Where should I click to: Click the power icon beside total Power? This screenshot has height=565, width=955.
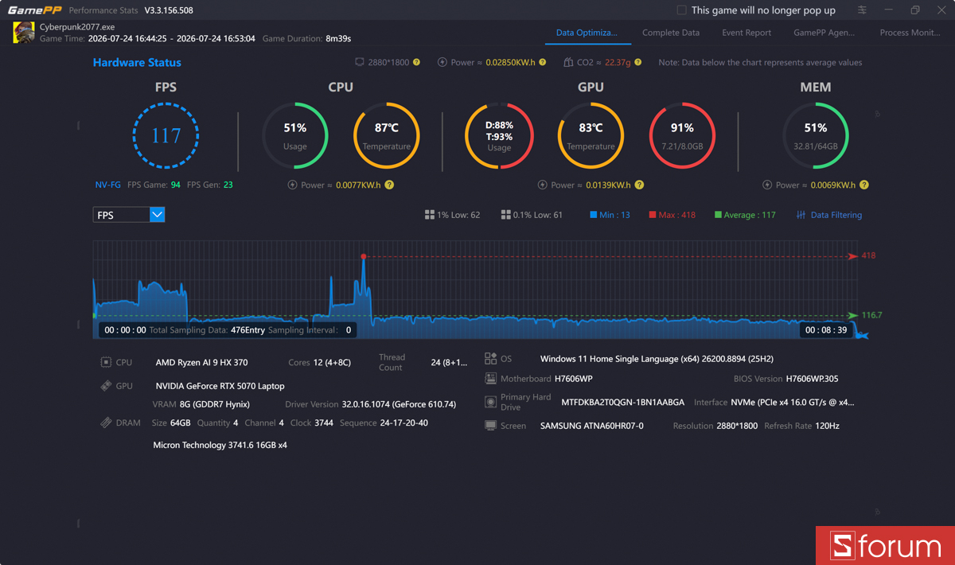tap(442, 62)
